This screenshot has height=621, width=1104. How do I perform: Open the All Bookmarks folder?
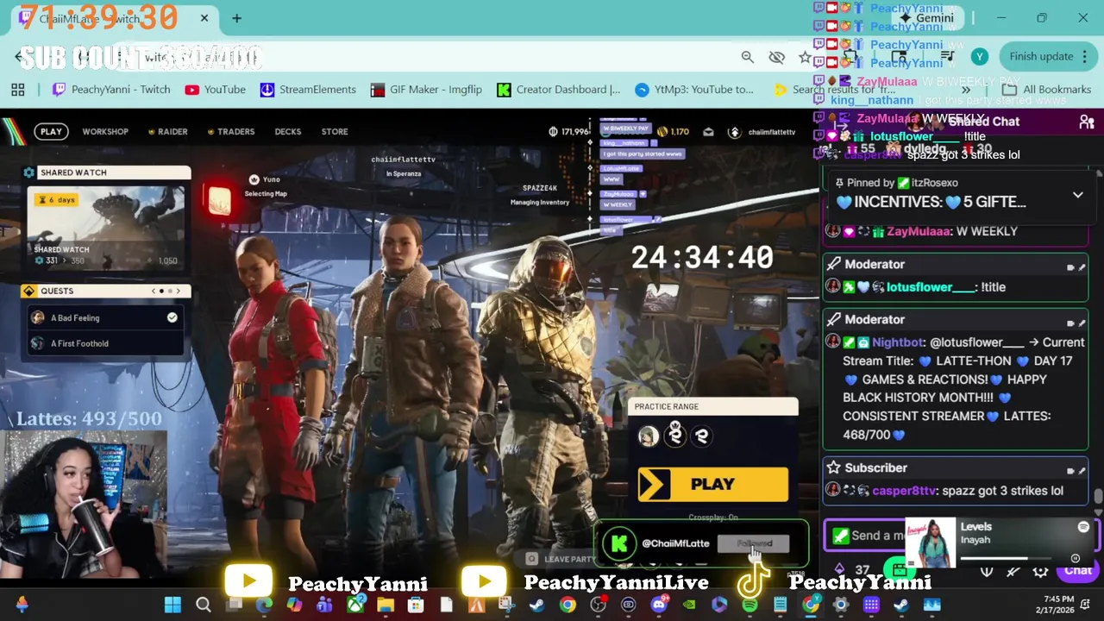(1046, 90)
